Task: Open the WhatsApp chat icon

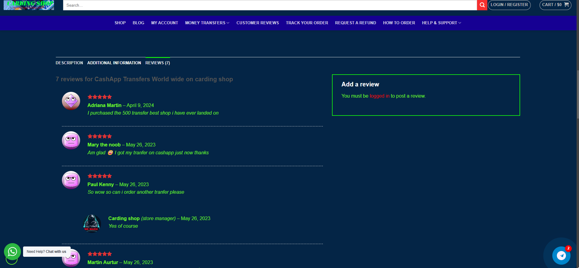Action: [12, 252]
